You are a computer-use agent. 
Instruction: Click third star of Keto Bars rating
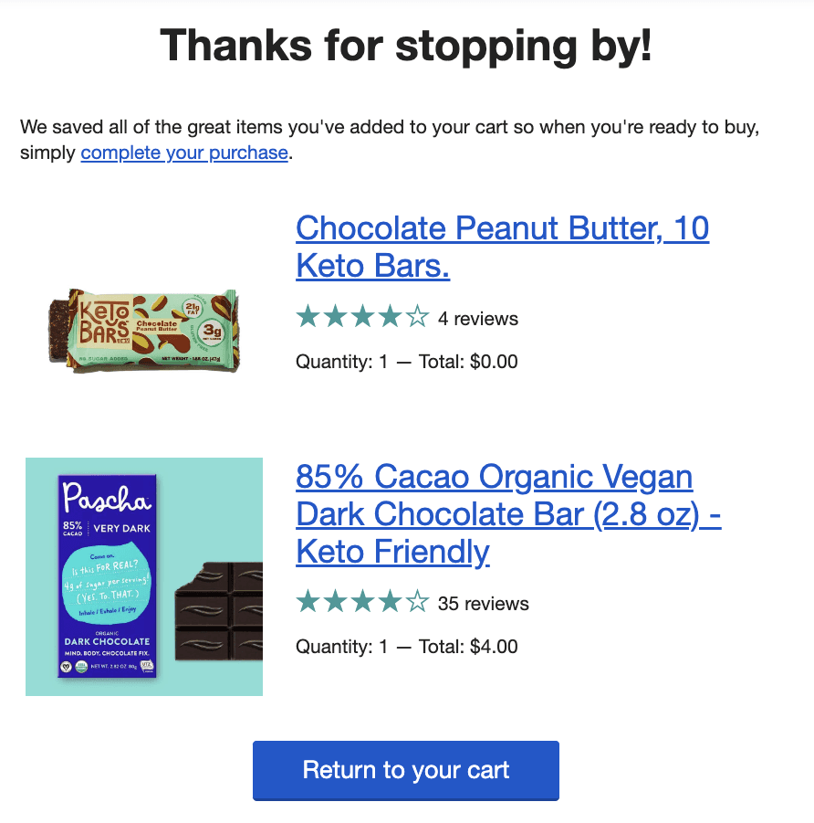tap(362, 318)
